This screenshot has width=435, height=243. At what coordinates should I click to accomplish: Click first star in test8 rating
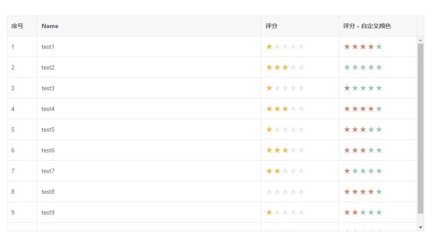(269, 192)
